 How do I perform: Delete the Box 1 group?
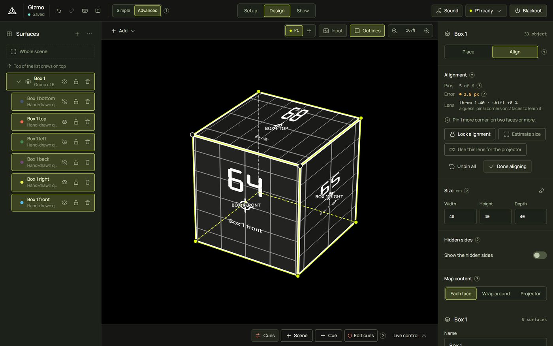(88, 81)
